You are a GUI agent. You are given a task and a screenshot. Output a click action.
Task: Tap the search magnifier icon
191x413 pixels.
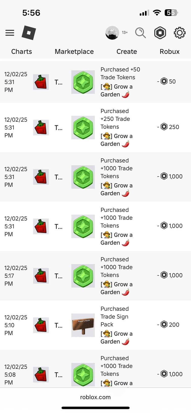pos(140,33)
